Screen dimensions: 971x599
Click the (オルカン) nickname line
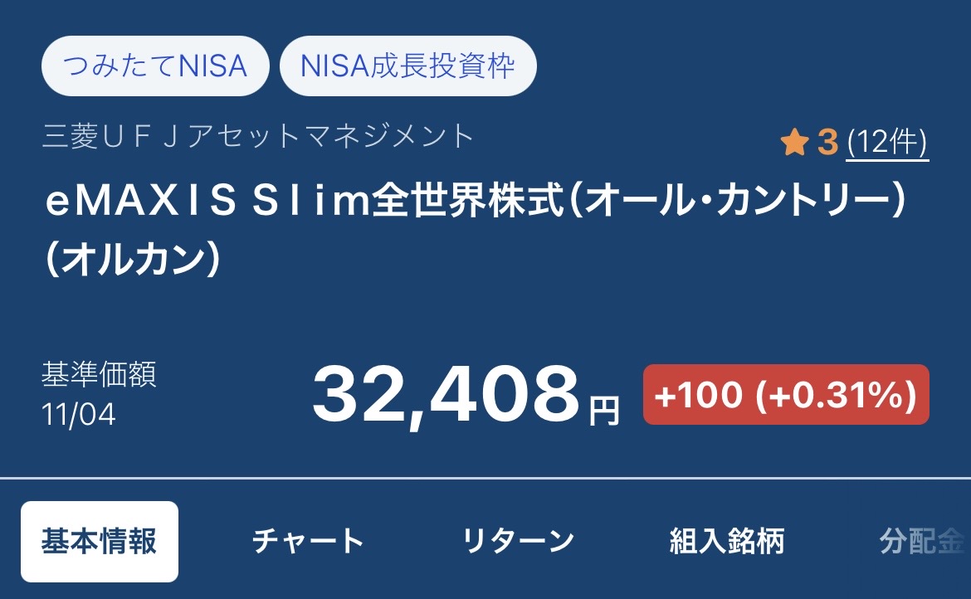click(x=133, y=261)
